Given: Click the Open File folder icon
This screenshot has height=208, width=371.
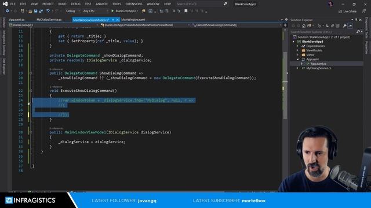Looking at the screenshot, I should [30, 11].
